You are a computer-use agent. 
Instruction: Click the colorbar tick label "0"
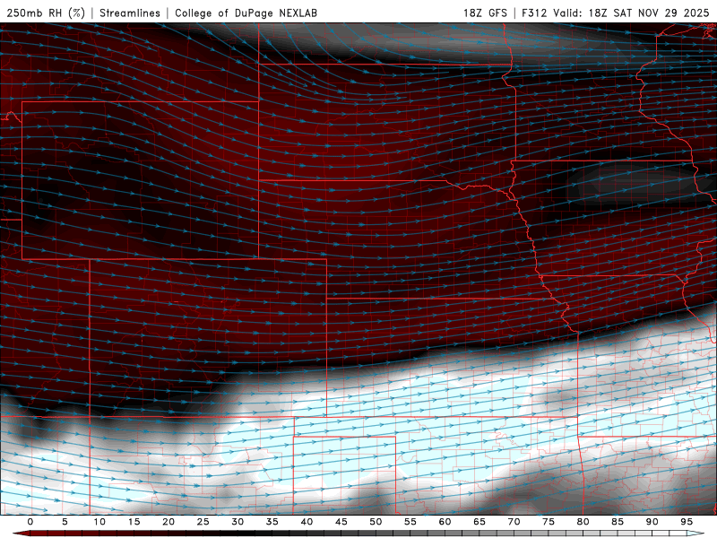click(x=30, y=522)
